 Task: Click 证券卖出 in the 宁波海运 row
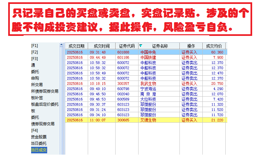[x=189, y=89]
